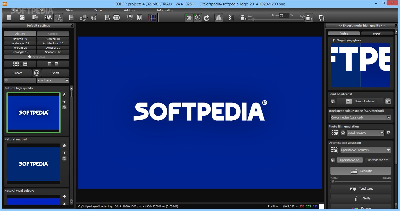Toggle the timed recalculation clock icon
Image resolution: width=400 pixels, height=211 pixels.
(198, 18)
